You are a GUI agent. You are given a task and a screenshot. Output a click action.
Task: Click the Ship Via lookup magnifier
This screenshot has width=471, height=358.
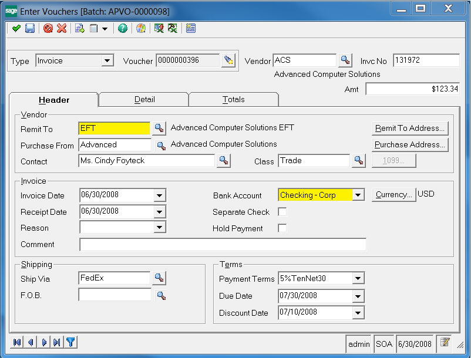159,278
